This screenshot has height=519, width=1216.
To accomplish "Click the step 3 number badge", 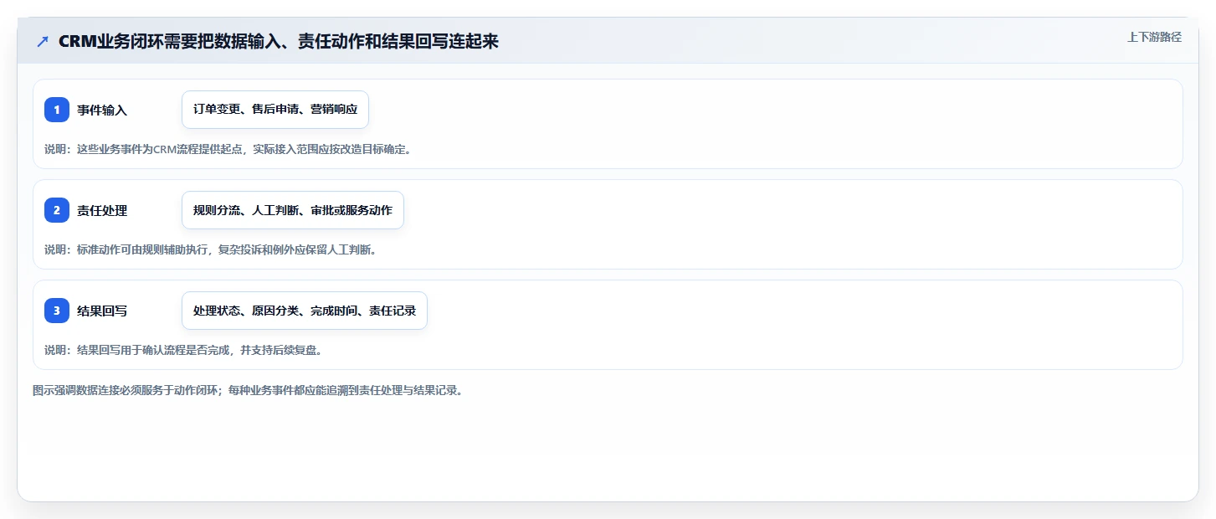I will (x=57, y=311).
